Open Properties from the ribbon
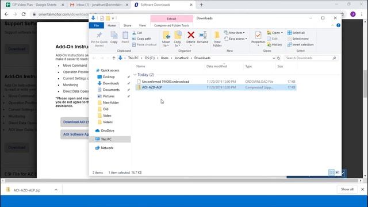The height and width of the screenshot is (207, 368). click(258, 38)
